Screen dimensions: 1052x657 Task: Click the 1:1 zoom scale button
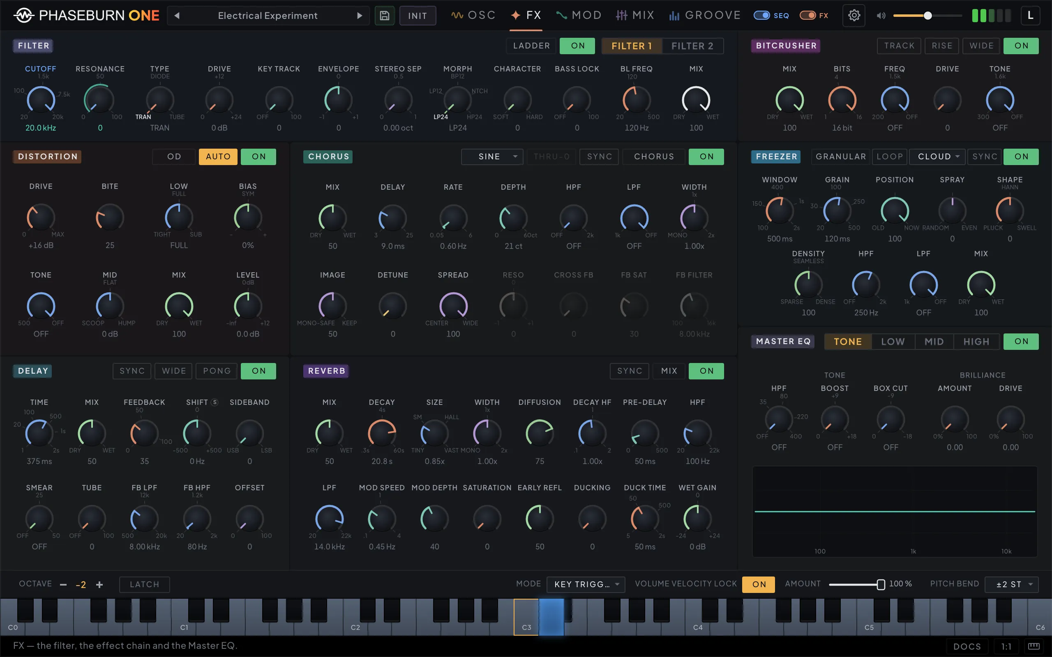(1006, 647)
